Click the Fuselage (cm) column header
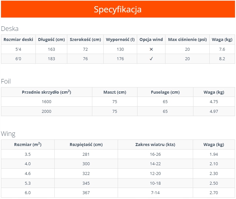Screen dimensions: 236x199 click(165, 92)
